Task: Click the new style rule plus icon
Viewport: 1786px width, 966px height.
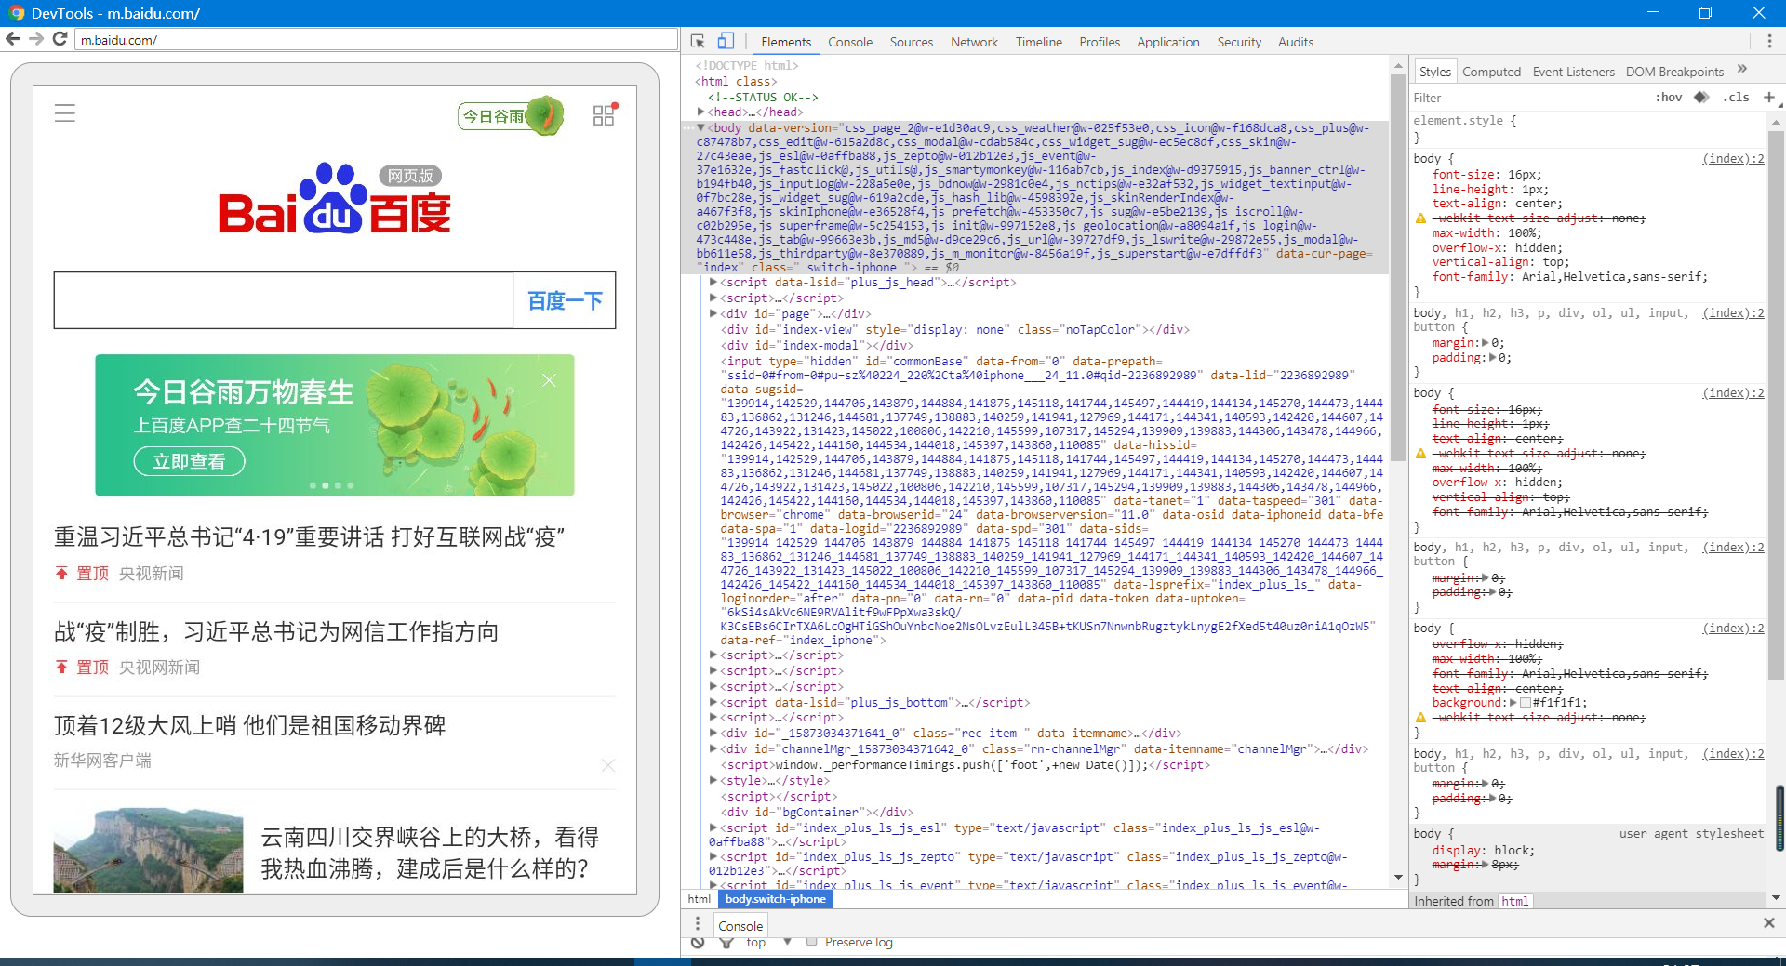Action: click(1770, 98)
